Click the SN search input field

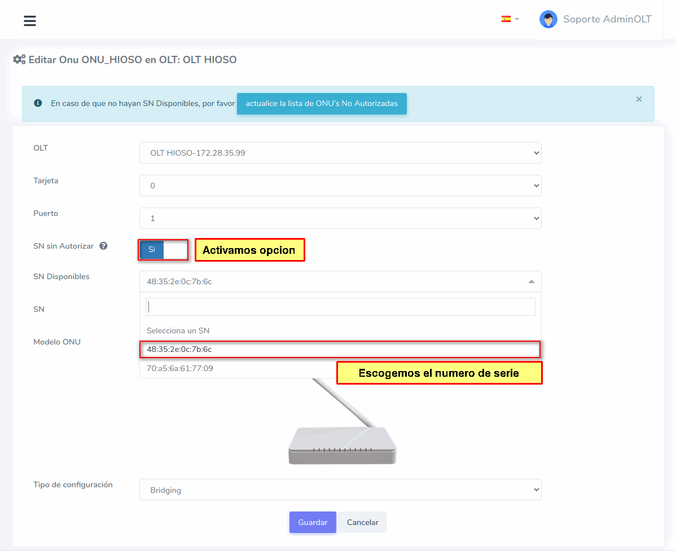[x=340, y=307]
